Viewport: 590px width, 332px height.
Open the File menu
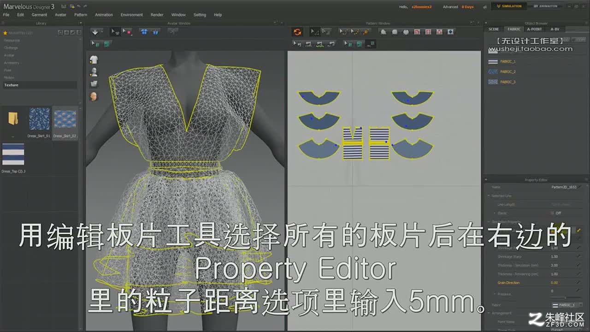pyautogui.click(x=6, y=15)
